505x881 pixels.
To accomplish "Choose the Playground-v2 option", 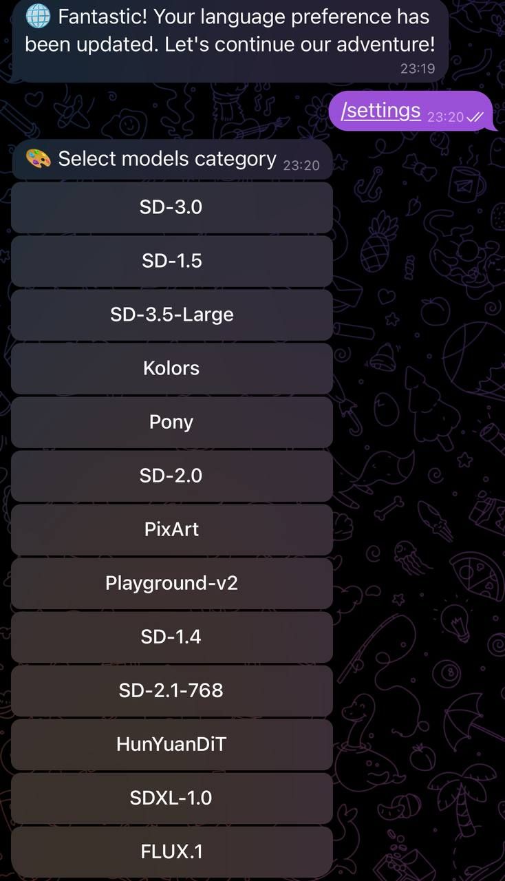I will (171, 583).
